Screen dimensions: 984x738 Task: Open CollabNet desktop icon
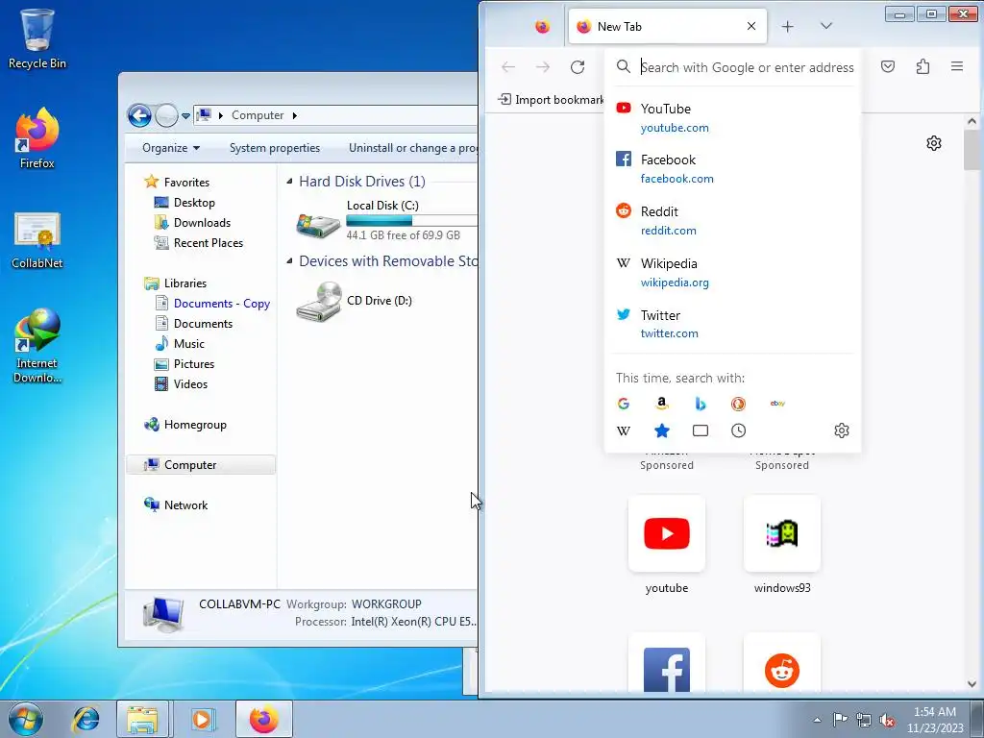coord(37,239)
